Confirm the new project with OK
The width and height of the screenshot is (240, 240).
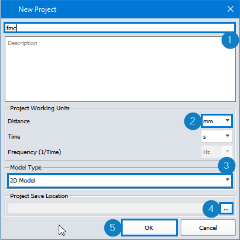click(149, 228)
